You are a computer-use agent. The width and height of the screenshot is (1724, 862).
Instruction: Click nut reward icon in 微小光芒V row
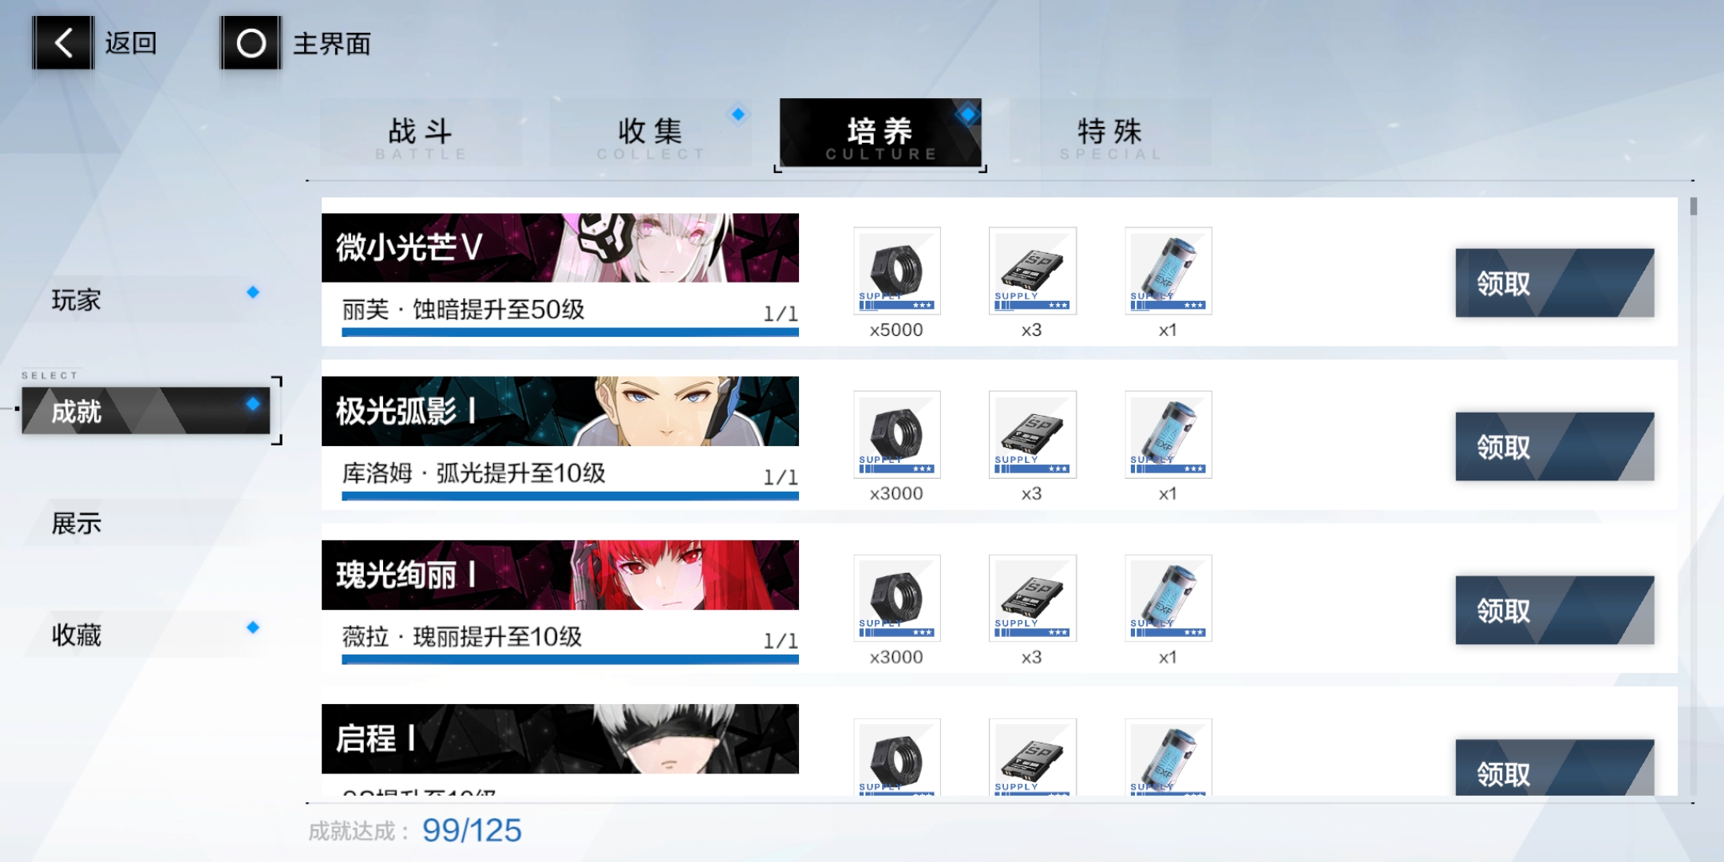[896, 271]
